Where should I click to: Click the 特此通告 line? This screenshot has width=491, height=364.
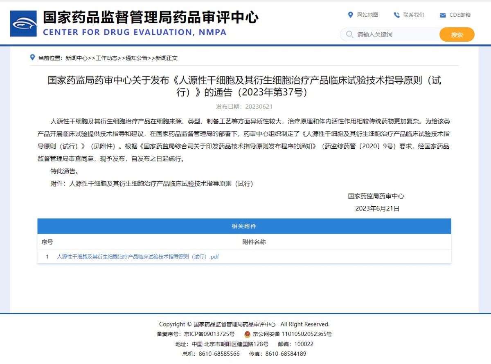tap(65, 171)
